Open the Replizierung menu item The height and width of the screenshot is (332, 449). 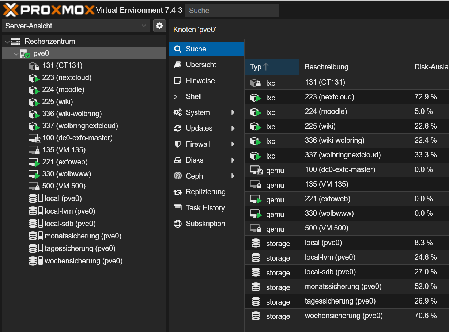click(206, 192)
